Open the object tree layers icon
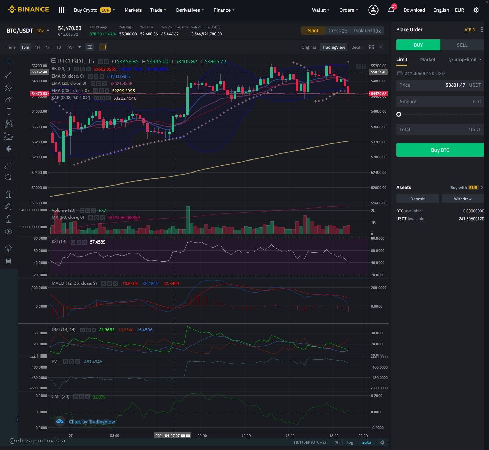 pos(9,248)
